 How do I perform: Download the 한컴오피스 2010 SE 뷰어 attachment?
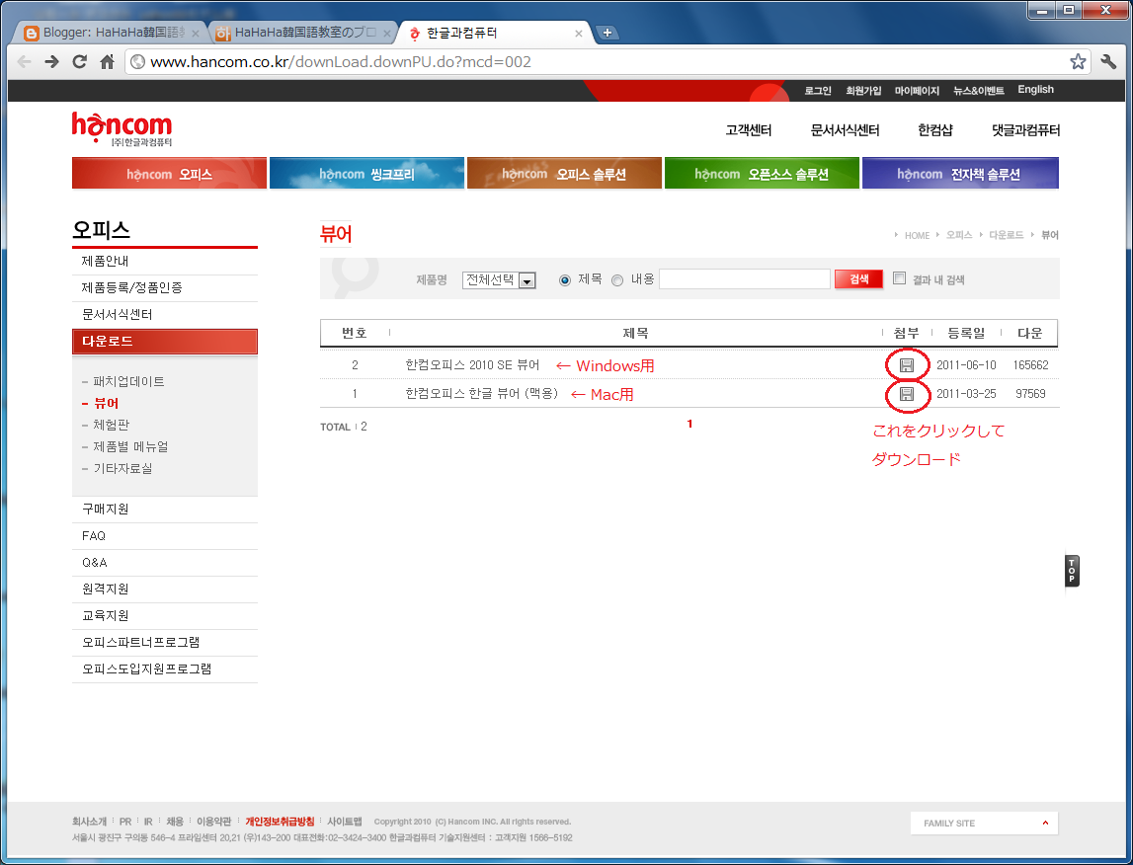pos(907,365)
